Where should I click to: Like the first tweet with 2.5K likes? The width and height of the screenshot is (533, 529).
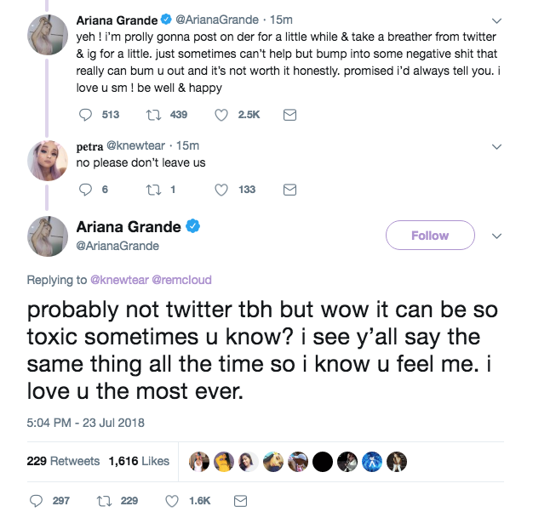point(223,115)
